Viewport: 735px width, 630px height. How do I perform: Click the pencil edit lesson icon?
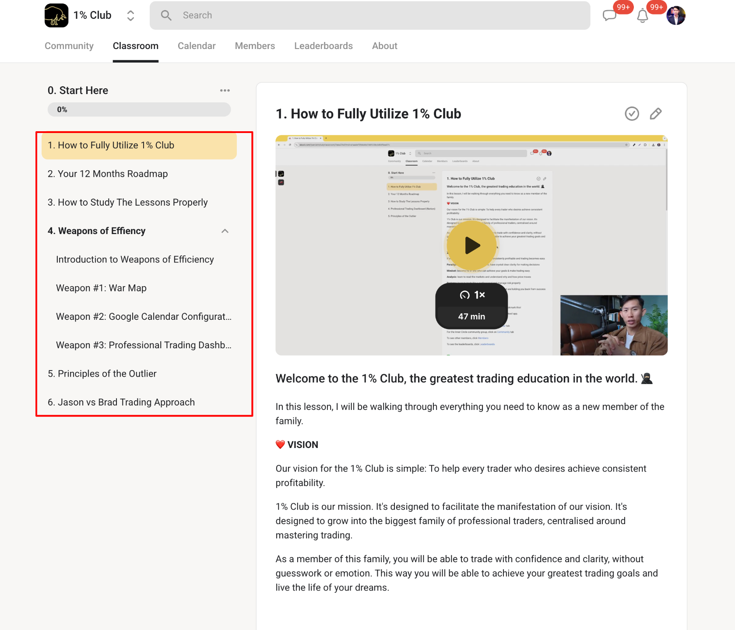click(656, 114)
